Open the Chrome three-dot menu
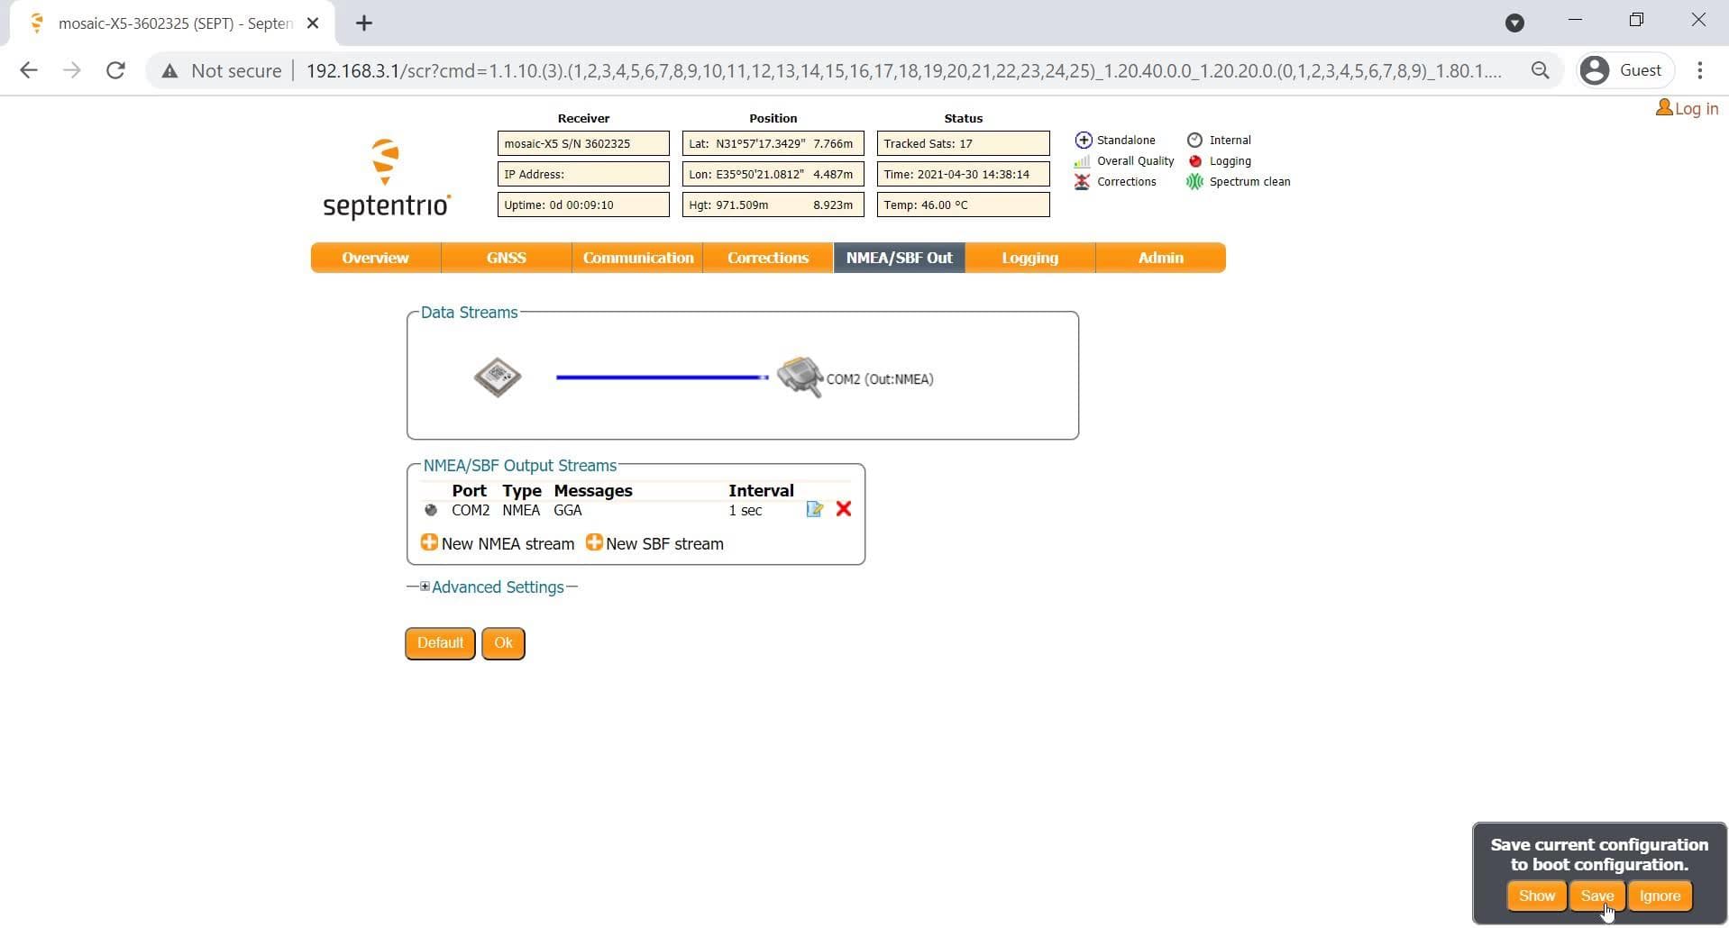 (x=1699, y=70)
